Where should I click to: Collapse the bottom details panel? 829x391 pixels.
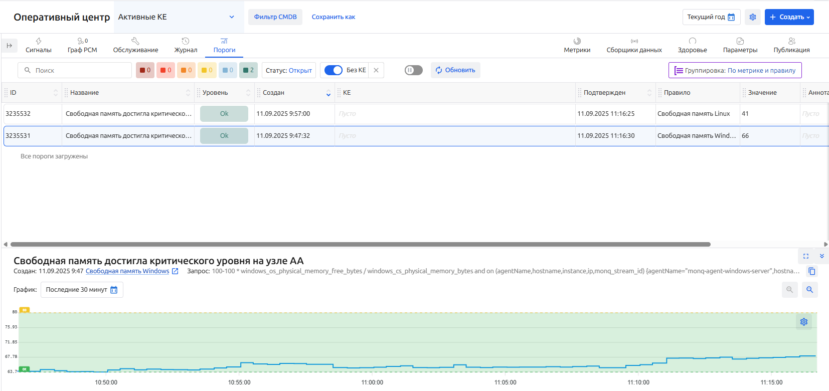822,256
